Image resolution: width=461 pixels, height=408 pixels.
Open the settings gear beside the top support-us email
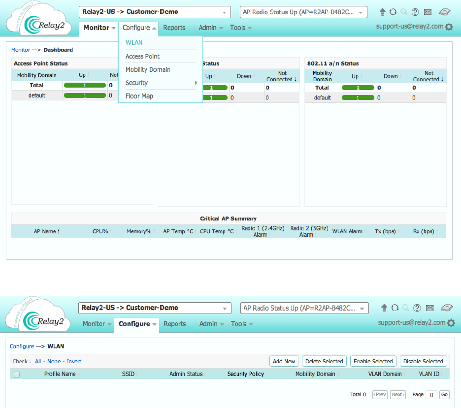[x=449, y=27]
